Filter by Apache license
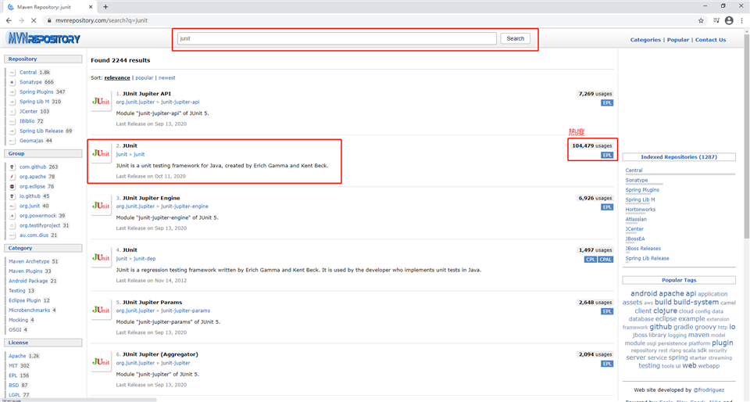Image resolution: width=750 pixels, height=402 pixels. coord(17,356)
